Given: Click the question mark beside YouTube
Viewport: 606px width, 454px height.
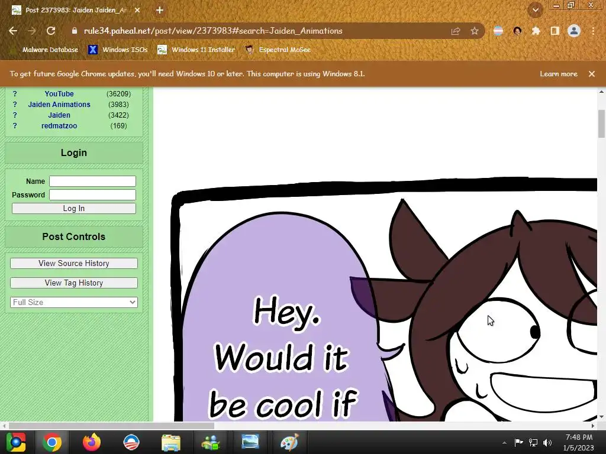Looking at the screenshot, I should 15,94.
